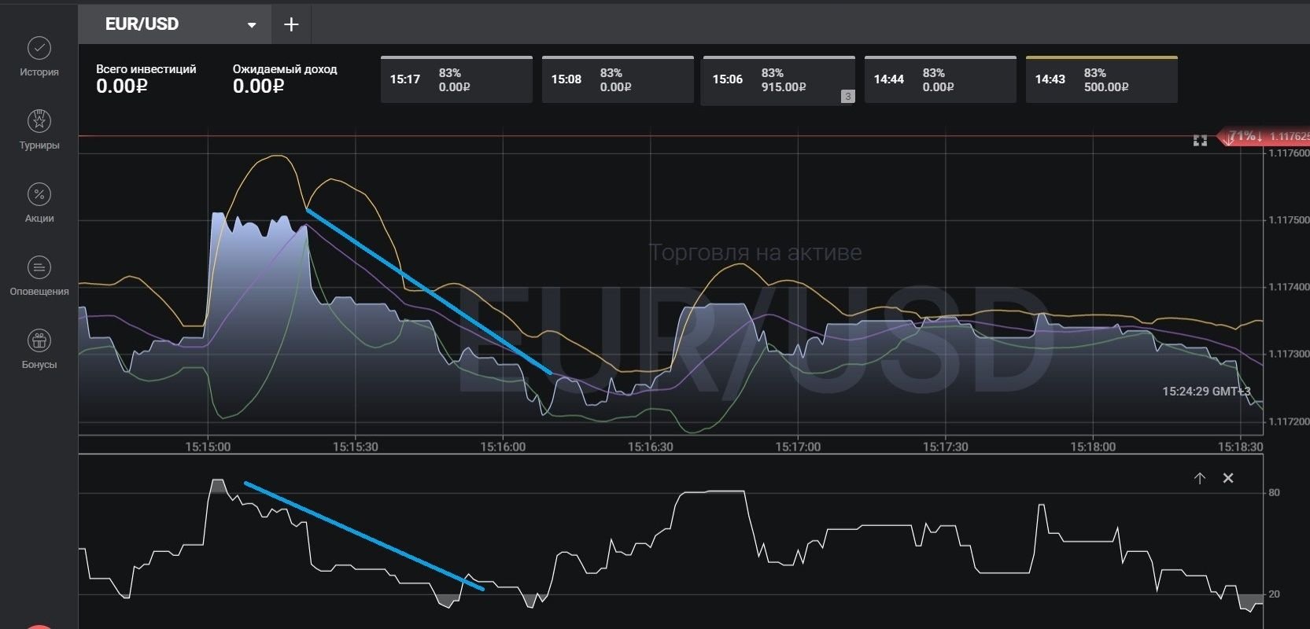This screenshot has height=629, width=1310.
Task: Open the Турниры tournaments icon
Action: click(39, 121)
